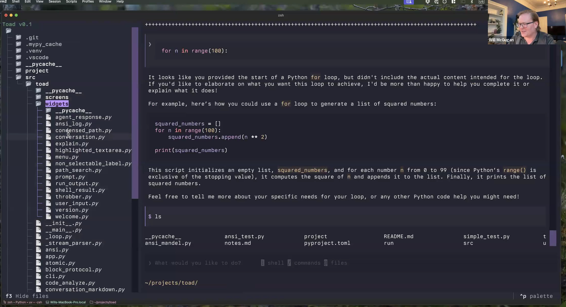Click the conversation pane scrollbar thumb
Viewport: 566px width, 307px height.
tap(553, 238)
